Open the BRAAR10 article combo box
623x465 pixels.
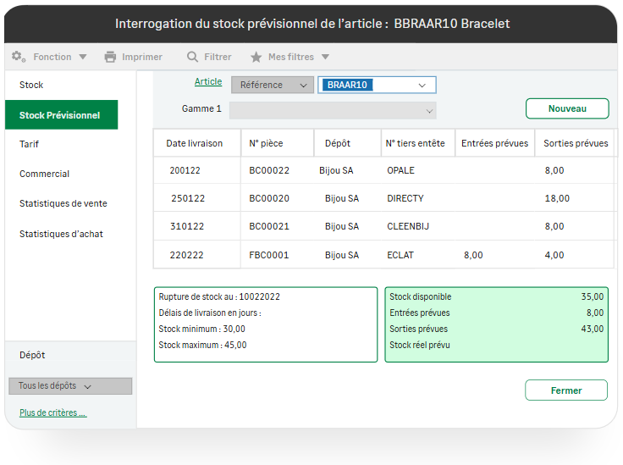pyautogui.click(x=422, y=85)
